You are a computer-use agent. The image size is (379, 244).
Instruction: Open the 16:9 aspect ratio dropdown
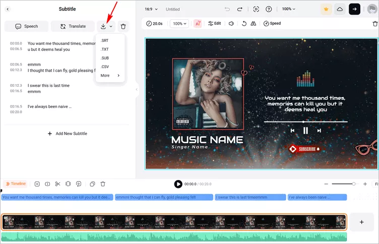pos(151,9)
